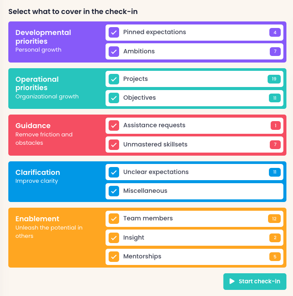Deselect the Projects checkbox

coord(114,79)
